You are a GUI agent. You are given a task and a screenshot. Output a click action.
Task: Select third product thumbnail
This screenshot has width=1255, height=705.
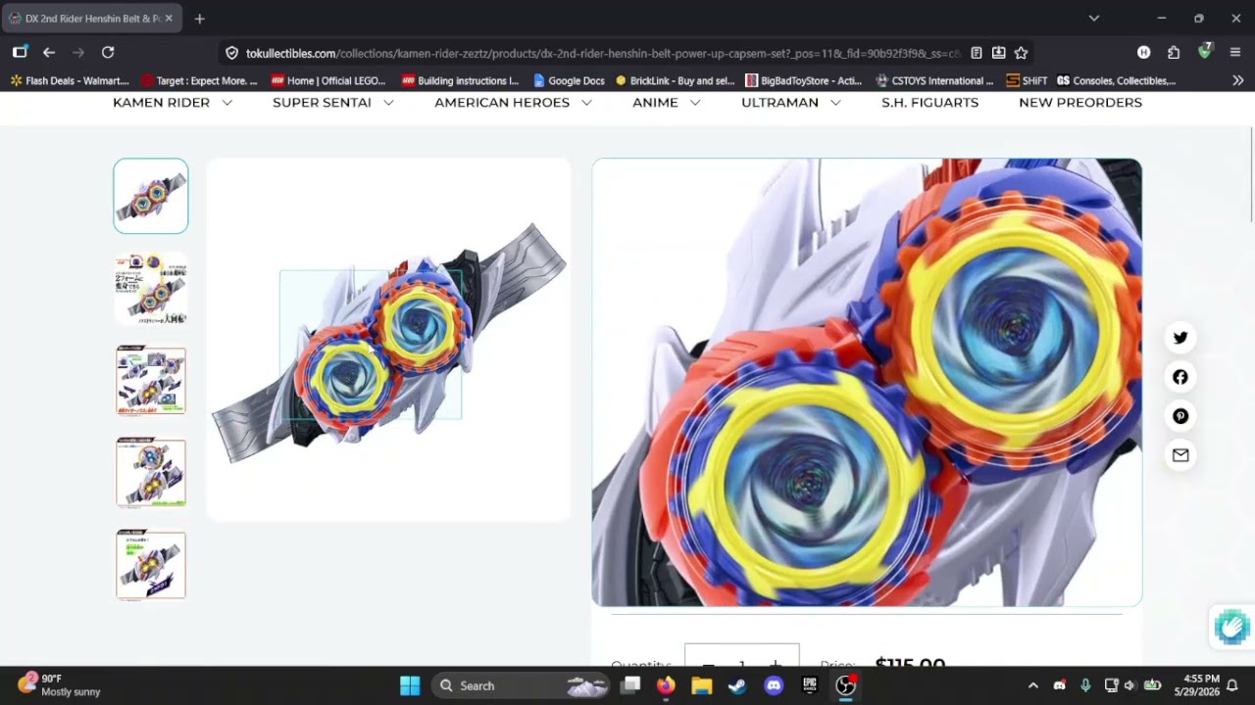pyautogui.click(x=151, y=381)
